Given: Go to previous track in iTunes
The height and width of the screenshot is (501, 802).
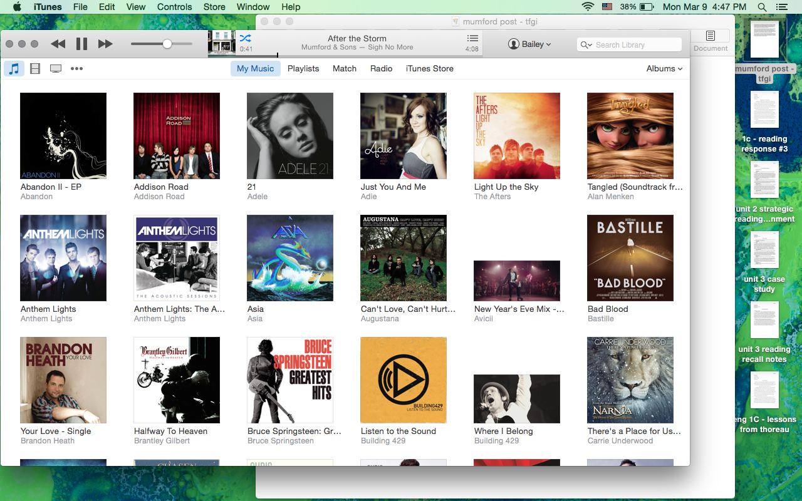Looking at the screenshot, I should pyautogui.click(x=58, y=44).
